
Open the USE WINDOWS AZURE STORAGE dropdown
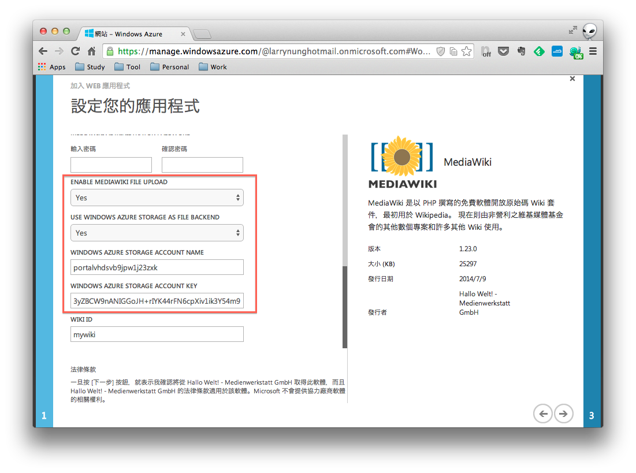(x=157, y=233)
